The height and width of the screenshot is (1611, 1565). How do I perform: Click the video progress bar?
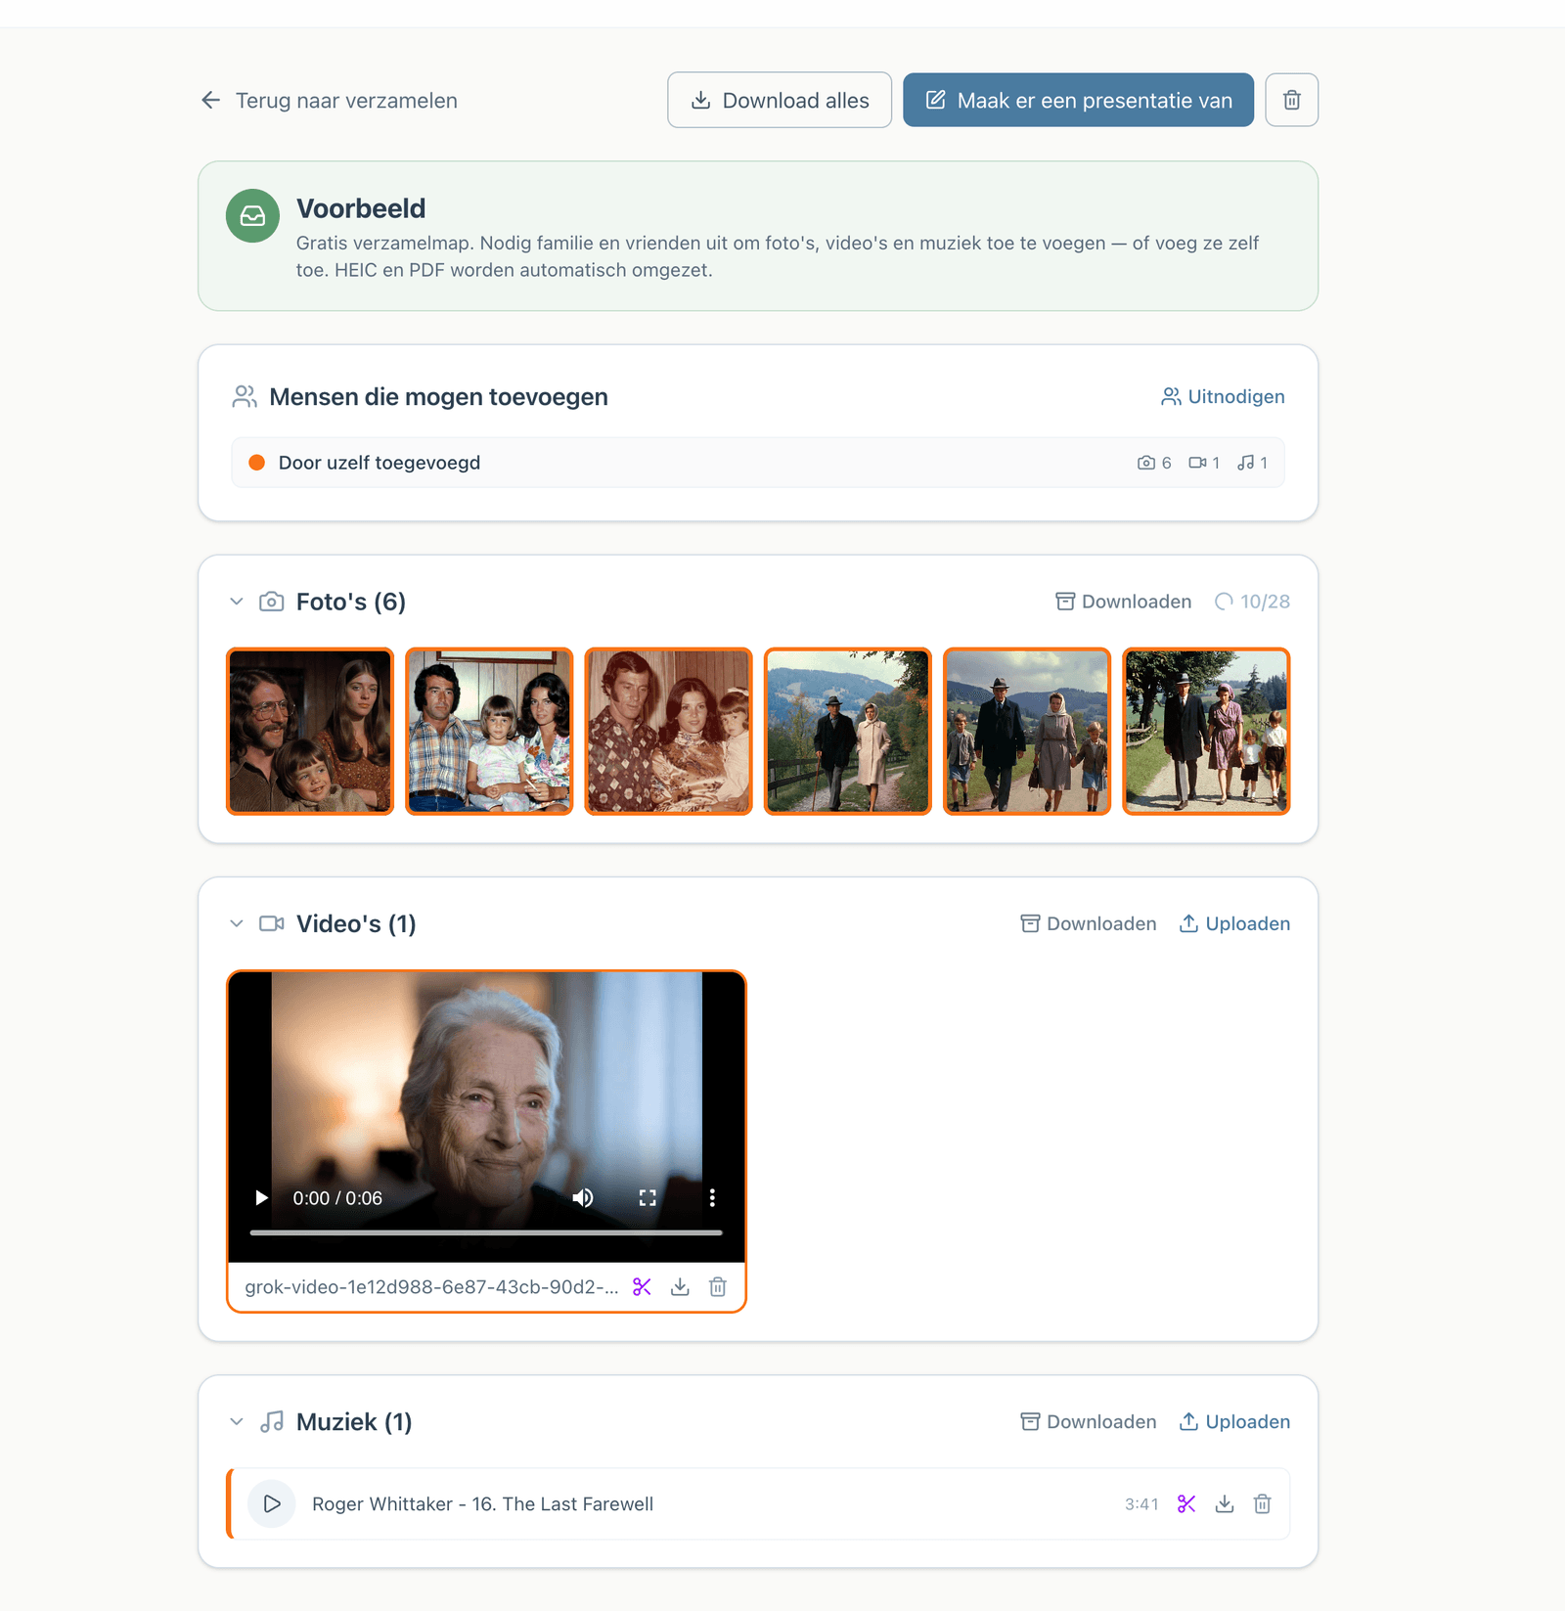click(486, 1232)
